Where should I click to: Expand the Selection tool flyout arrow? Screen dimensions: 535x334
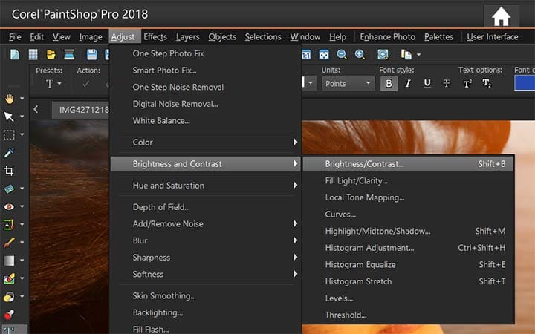22,134
